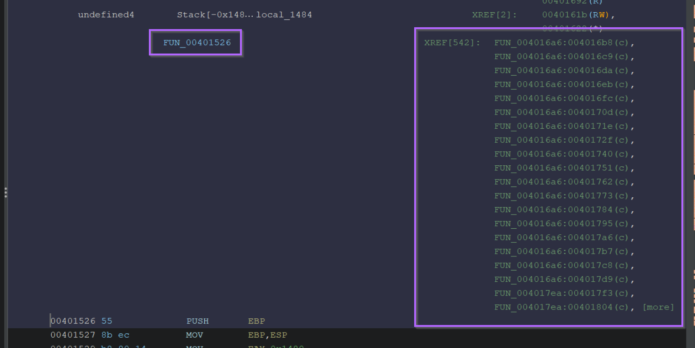Select xref FUN_004016a6:004016da(c)
The height and width of the screenshot is (348, 695).
click(x=563, y=71)
